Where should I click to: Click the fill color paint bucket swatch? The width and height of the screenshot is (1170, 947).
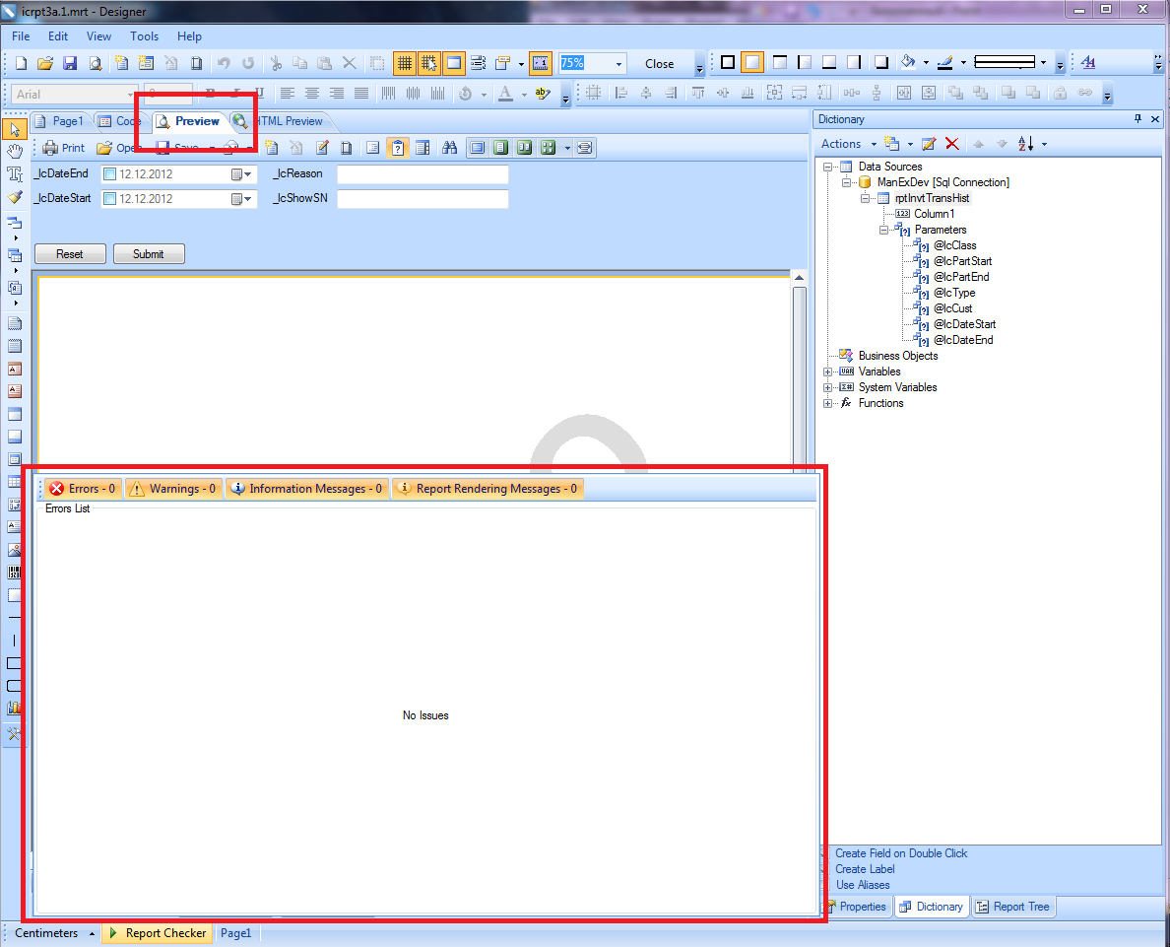click(908, 63)
